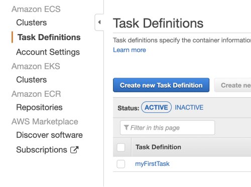
Task: Check the myFirstTask row checkbox
Action: 121,164
